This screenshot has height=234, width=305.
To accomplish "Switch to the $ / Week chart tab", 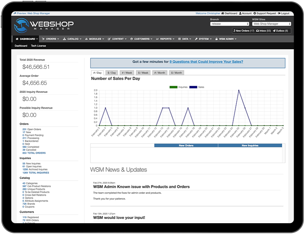I will click(143, 73).
